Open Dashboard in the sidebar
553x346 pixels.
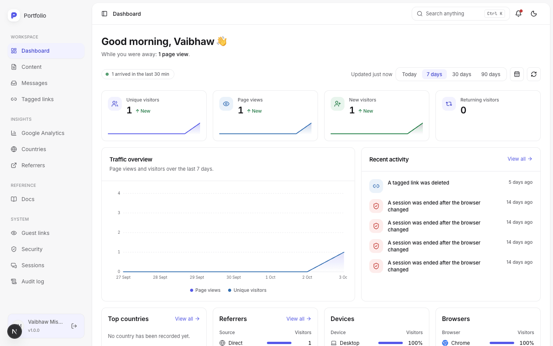(x=46, y=51)
